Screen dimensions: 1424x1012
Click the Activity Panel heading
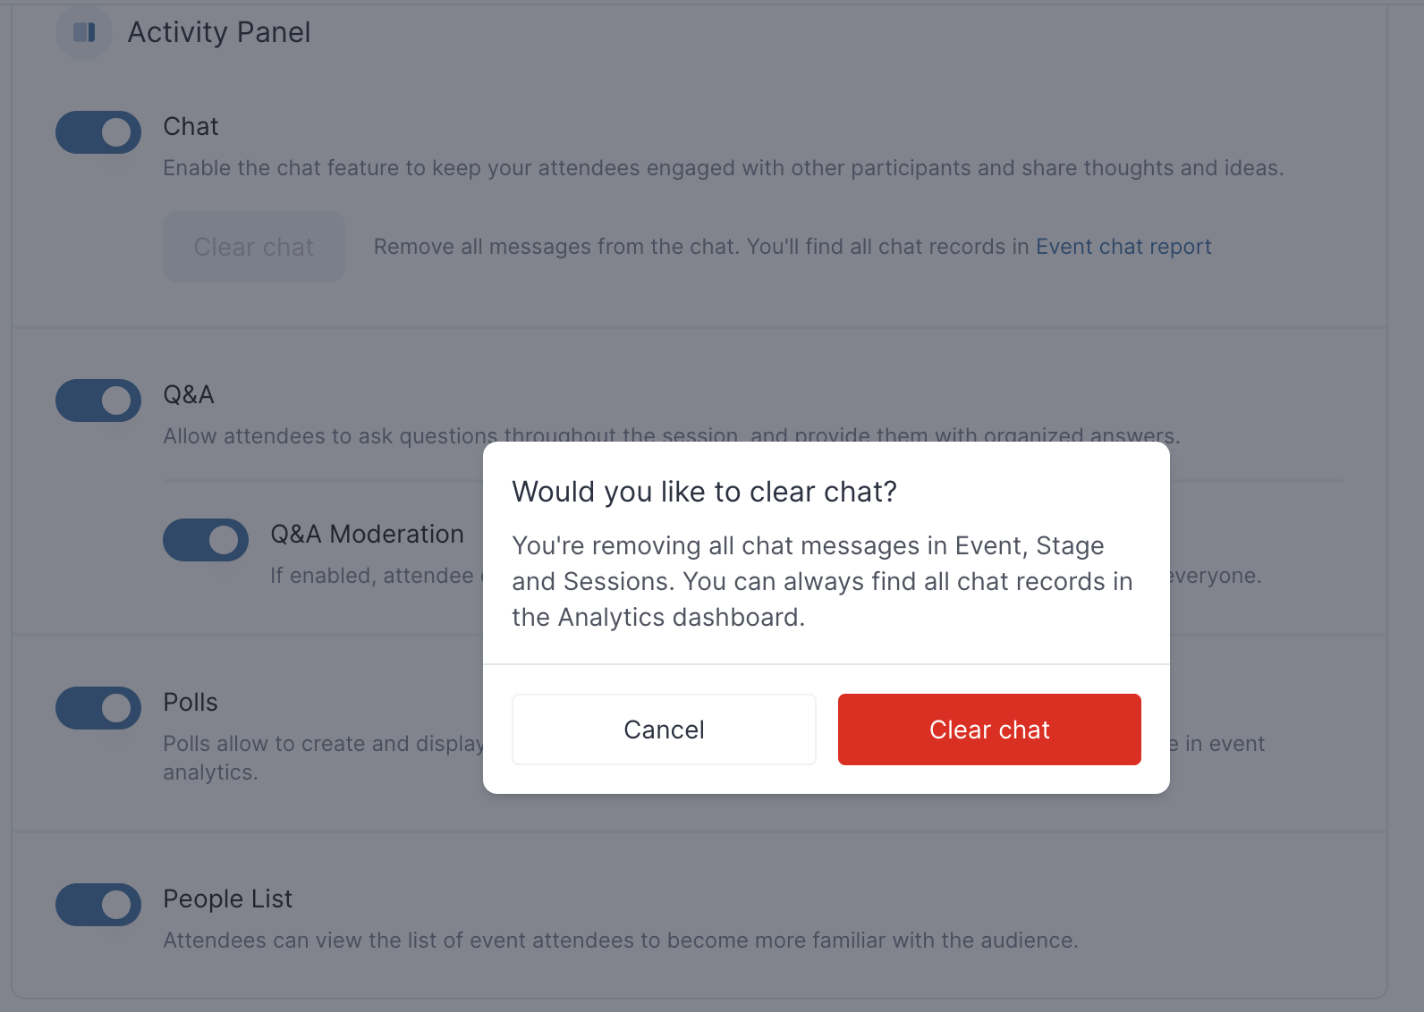(219, 32)
